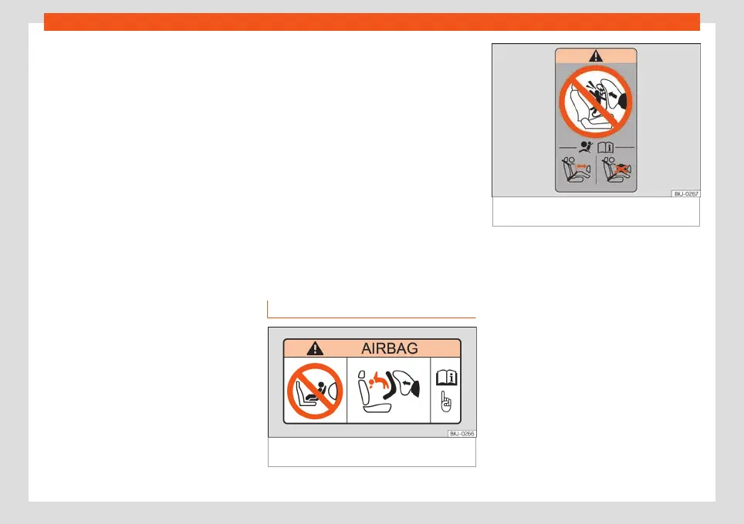Click the seat-distance arrow diagram
The image size is (744, 524).
point(577,170)
